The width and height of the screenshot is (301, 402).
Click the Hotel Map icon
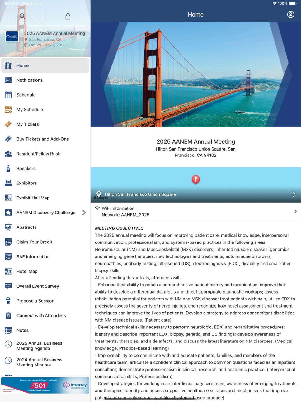click(x=8, y=271)
